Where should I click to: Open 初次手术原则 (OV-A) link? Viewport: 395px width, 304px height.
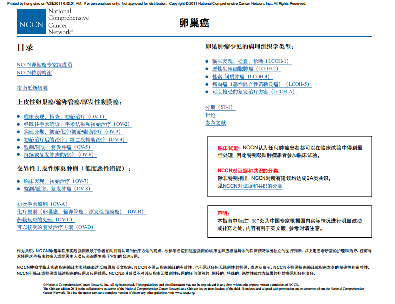[x=43, y=204]
